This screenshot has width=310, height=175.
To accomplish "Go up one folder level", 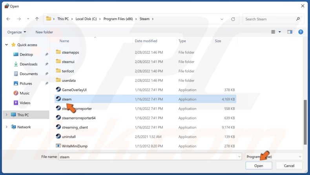I will coord(37,19).
